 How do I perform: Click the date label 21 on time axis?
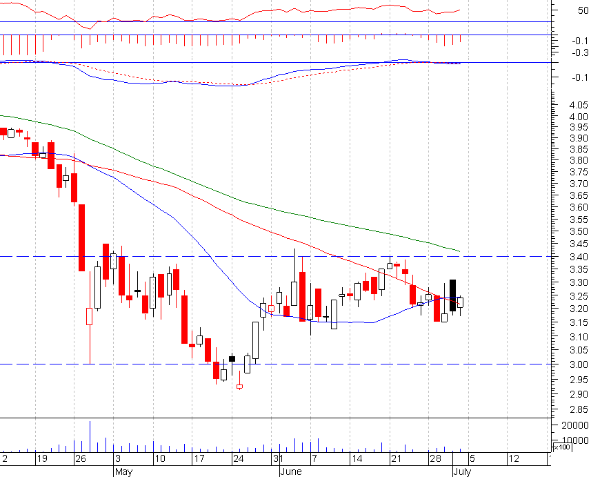pyautogui.click(x=396, y=459)
